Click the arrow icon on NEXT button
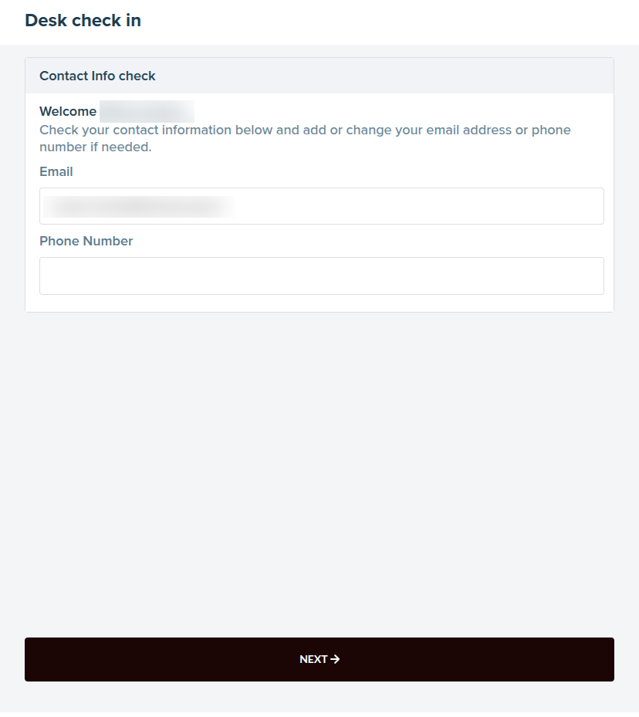The height and width of the screenshot is (717, 639). coord(335,659)
